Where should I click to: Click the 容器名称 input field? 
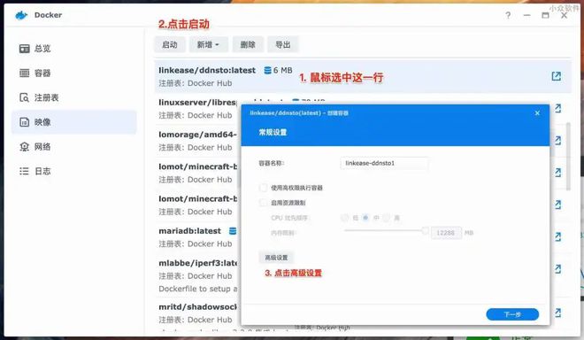384,163
